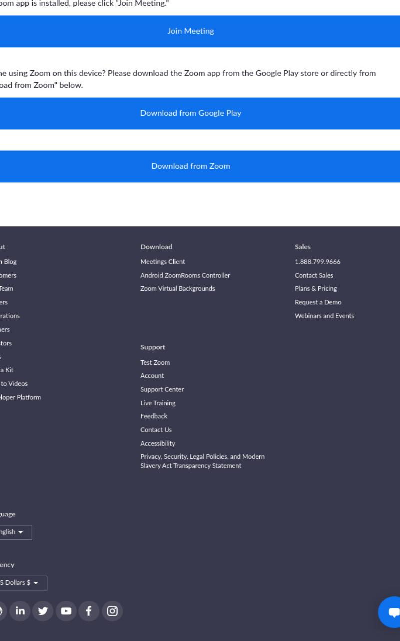
Task: Click the Test Zoom link
Action: click(155, 362)
